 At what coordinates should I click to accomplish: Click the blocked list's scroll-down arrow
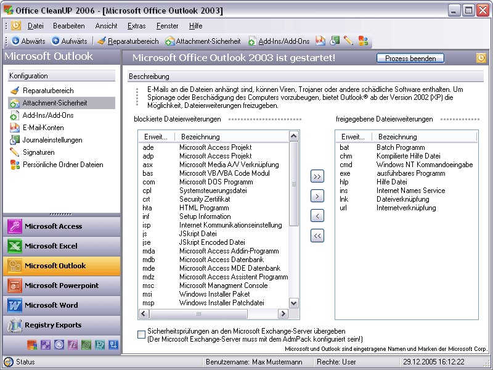294,303
